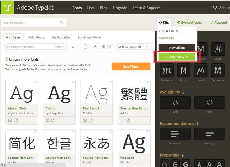Filter by Script classification
Viewport: 230px width, 167px height.
[x=218, y=49]
